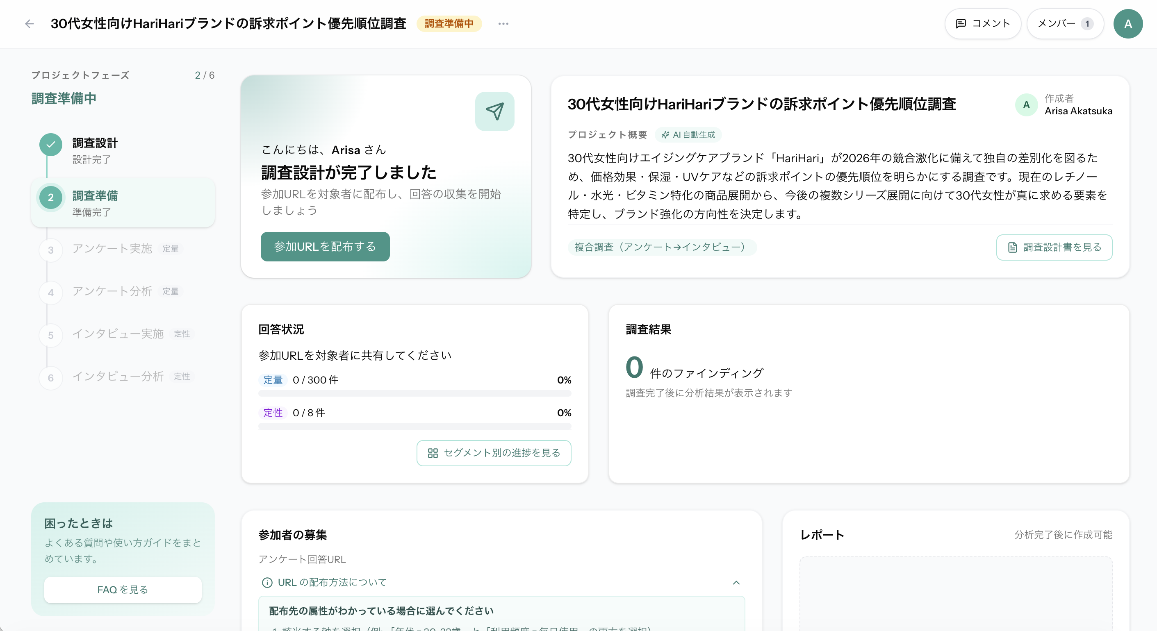Select the 調査準備 phase step
The image size is (1157, 631).
pos(123,203)
